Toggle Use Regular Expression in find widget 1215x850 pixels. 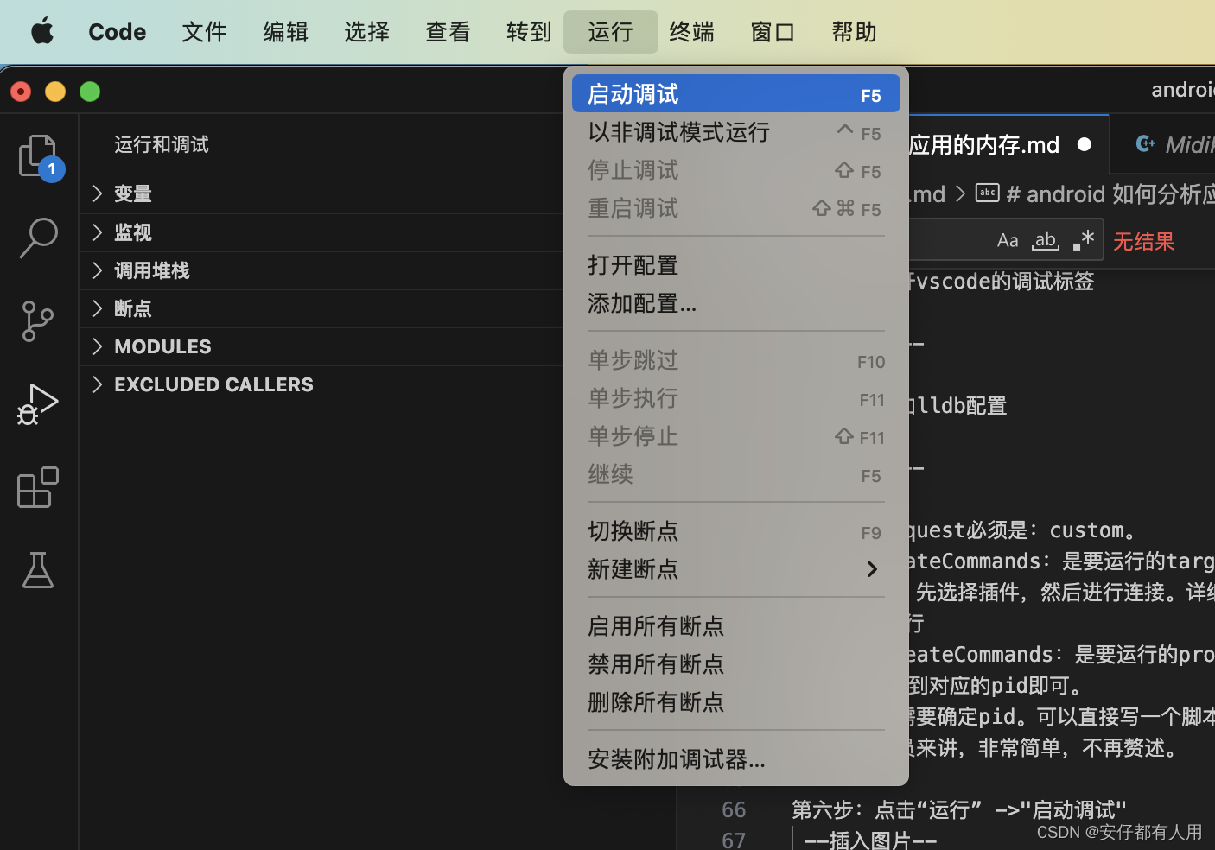pos(1084,240)
